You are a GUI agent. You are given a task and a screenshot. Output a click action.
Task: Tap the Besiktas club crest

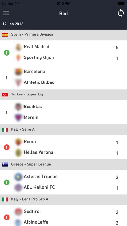18,107
